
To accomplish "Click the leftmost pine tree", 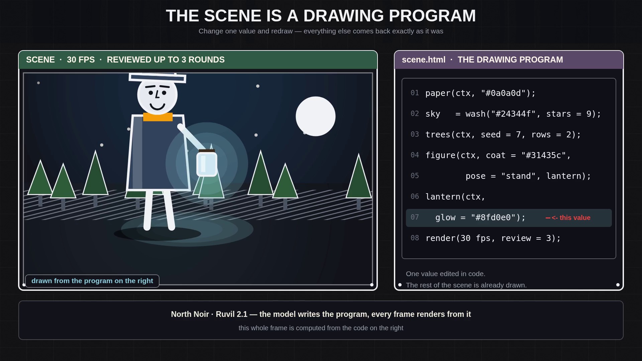I will point(40,183).
